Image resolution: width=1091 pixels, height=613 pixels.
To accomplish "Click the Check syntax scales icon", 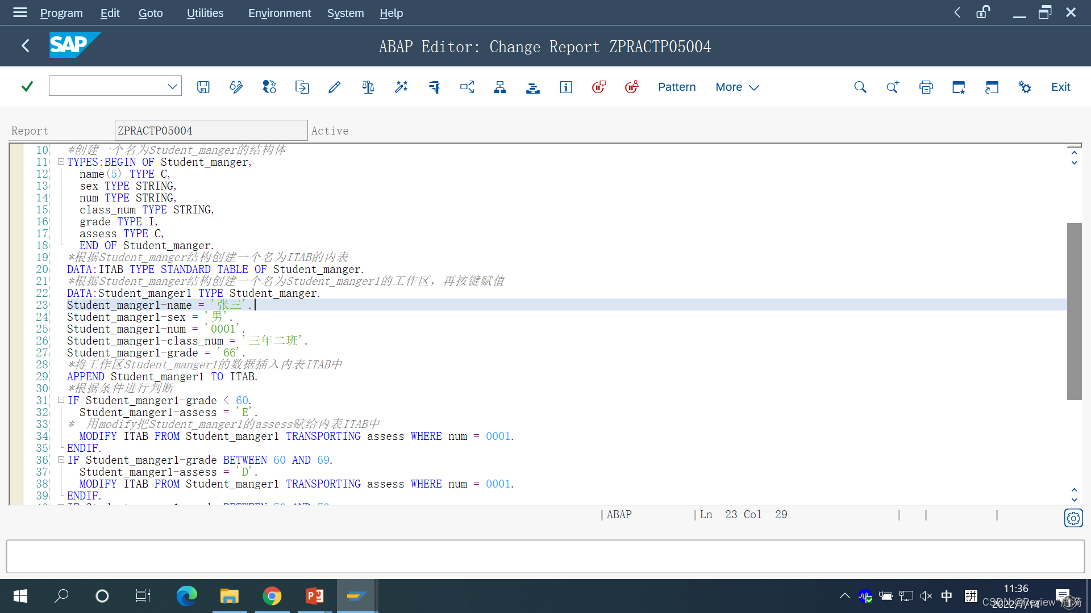I will click(368, 87).
